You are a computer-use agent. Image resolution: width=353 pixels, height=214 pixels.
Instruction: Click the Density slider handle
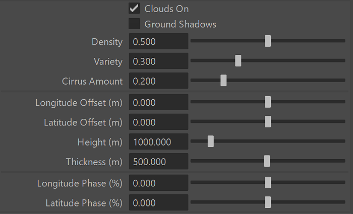click(268, 41)
